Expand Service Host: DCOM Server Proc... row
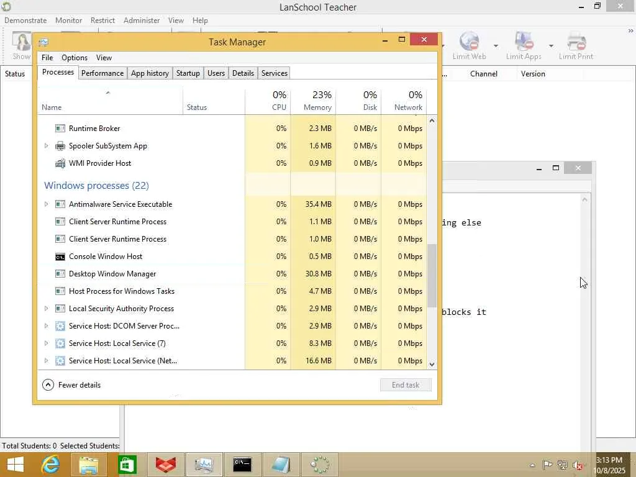The height and width of the screenshot is (477, 636). click(46, 326)
